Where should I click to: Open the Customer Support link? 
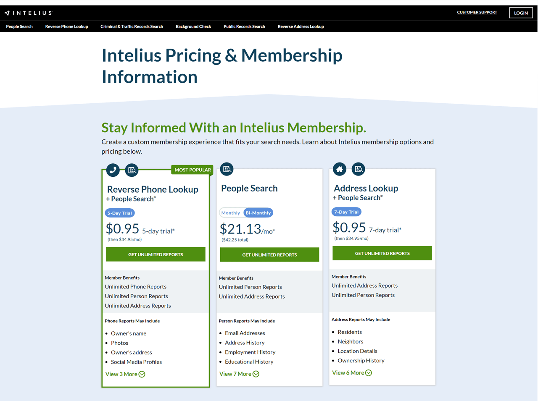[477, 12]
